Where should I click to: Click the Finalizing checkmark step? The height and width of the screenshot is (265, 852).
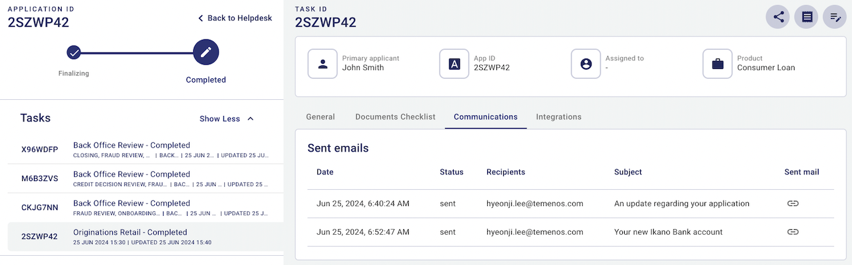point(74,53)
